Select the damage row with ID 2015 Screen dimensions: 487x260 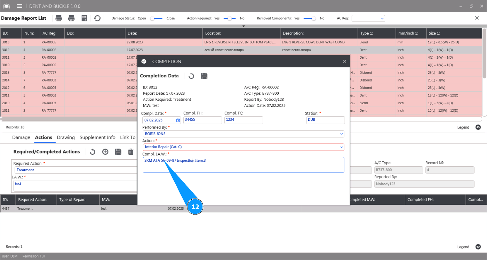(x=69, y=73)
